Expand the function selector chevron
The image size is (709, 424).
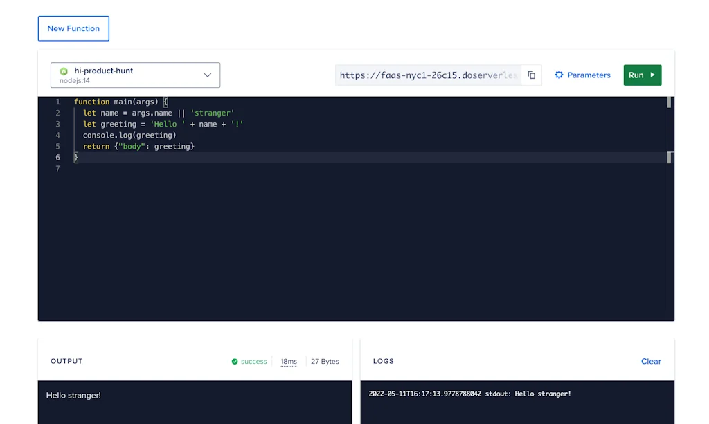208,75
